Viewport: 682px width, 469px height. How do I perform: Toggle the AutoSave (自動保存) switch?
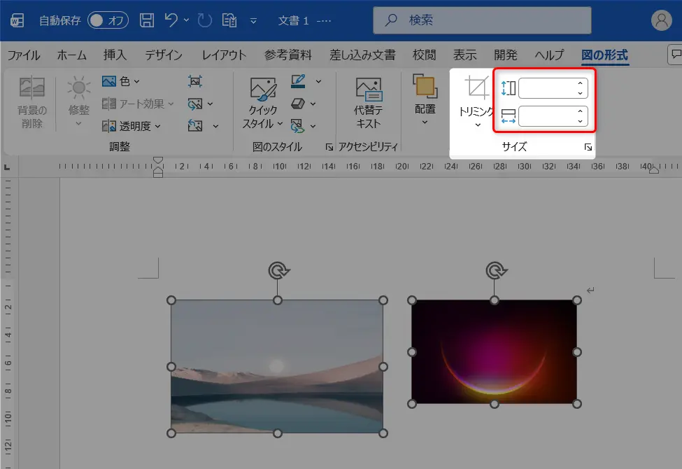click(x=108, y=20)
